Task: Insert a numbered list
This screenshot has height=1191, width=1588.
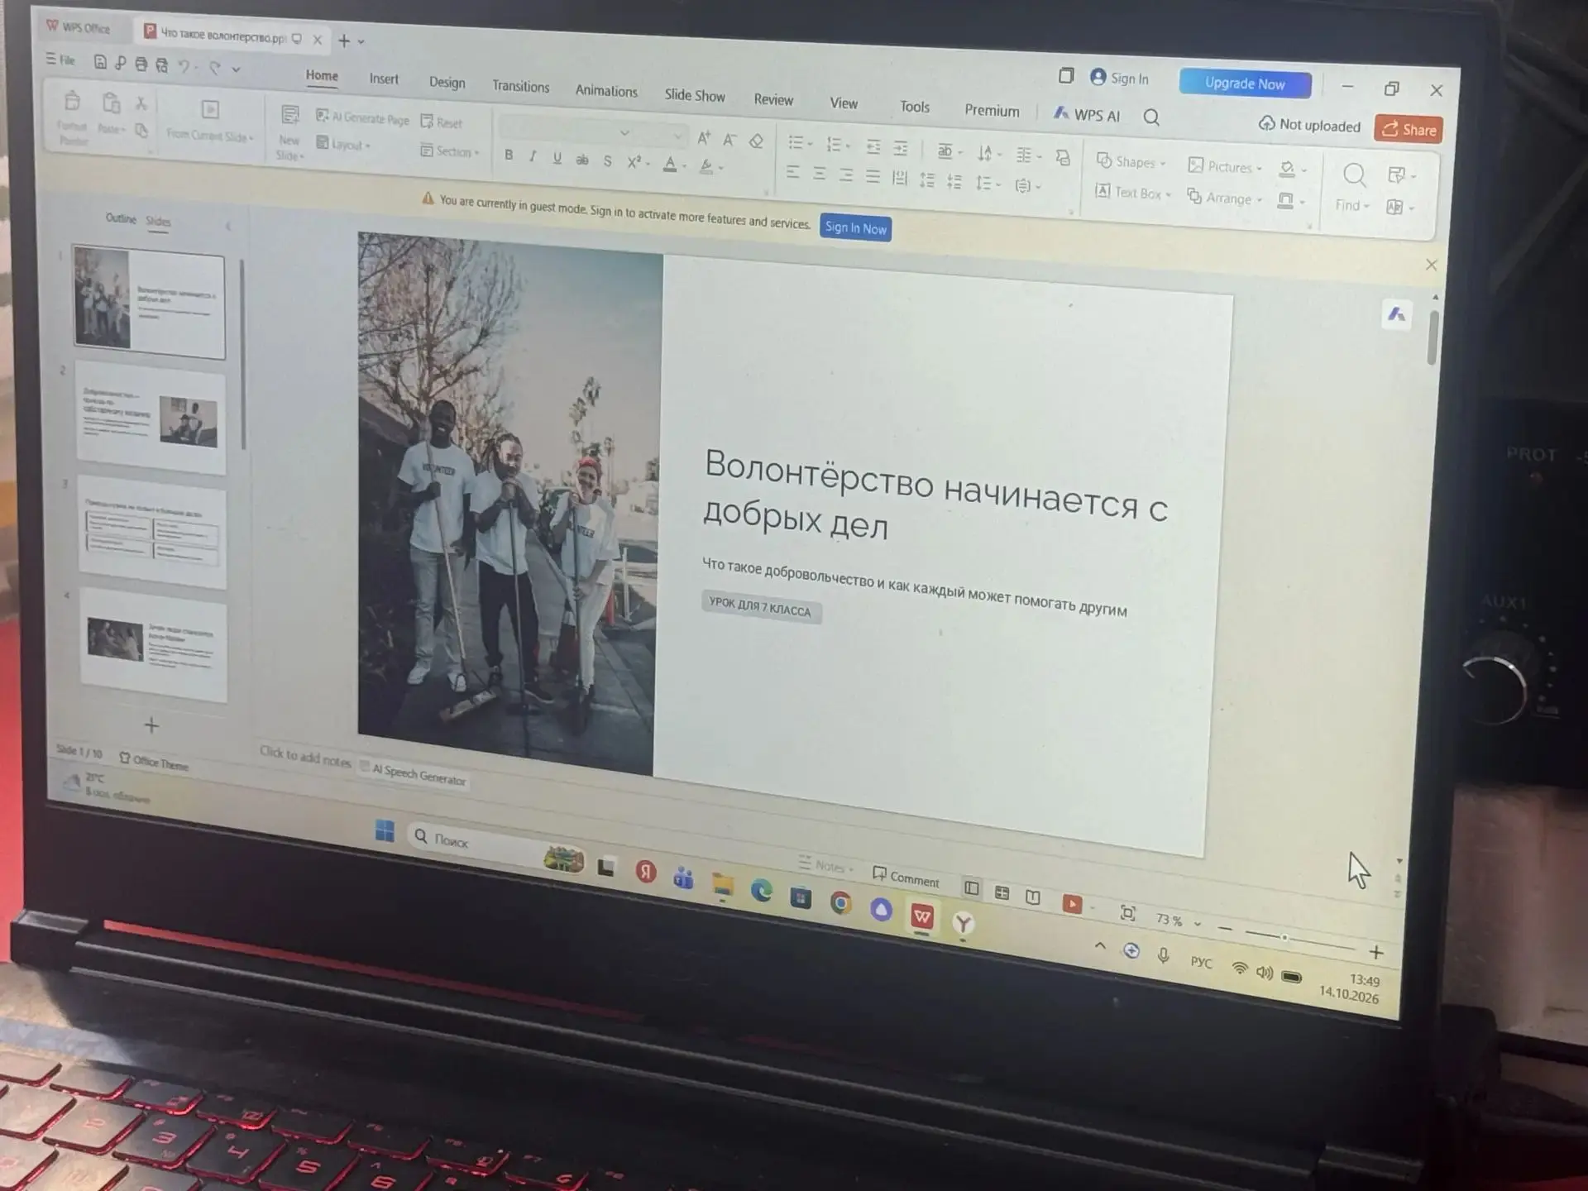Action: click(834, 145)
